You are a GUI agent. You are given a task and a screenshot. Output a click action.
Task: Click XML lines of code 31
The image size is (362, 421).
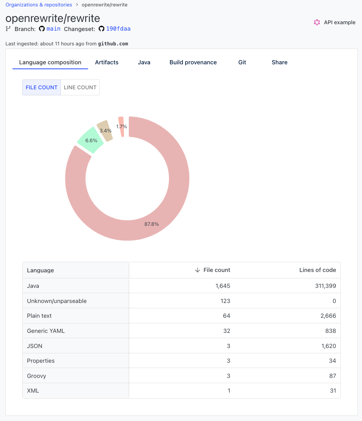click(x=333, y=391)
